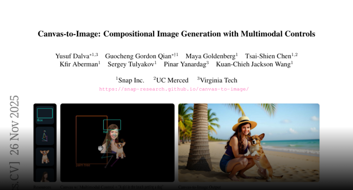Click the corgi thumbnail in Resources panel
Image resolution: width=353 pixels, height=190 pixels.
click(45, 156)
